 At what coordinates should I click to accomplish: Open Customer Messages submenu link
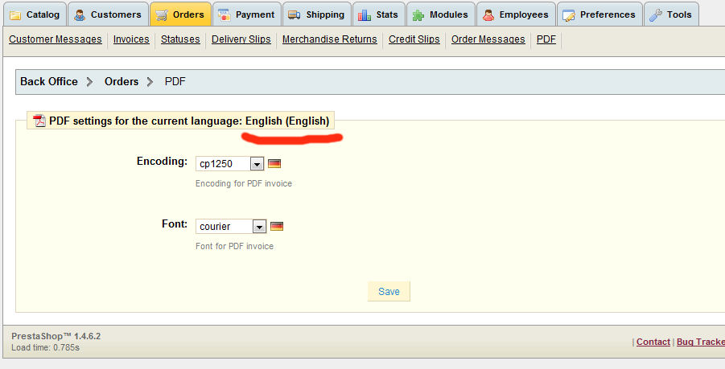[x=55, y=39]
